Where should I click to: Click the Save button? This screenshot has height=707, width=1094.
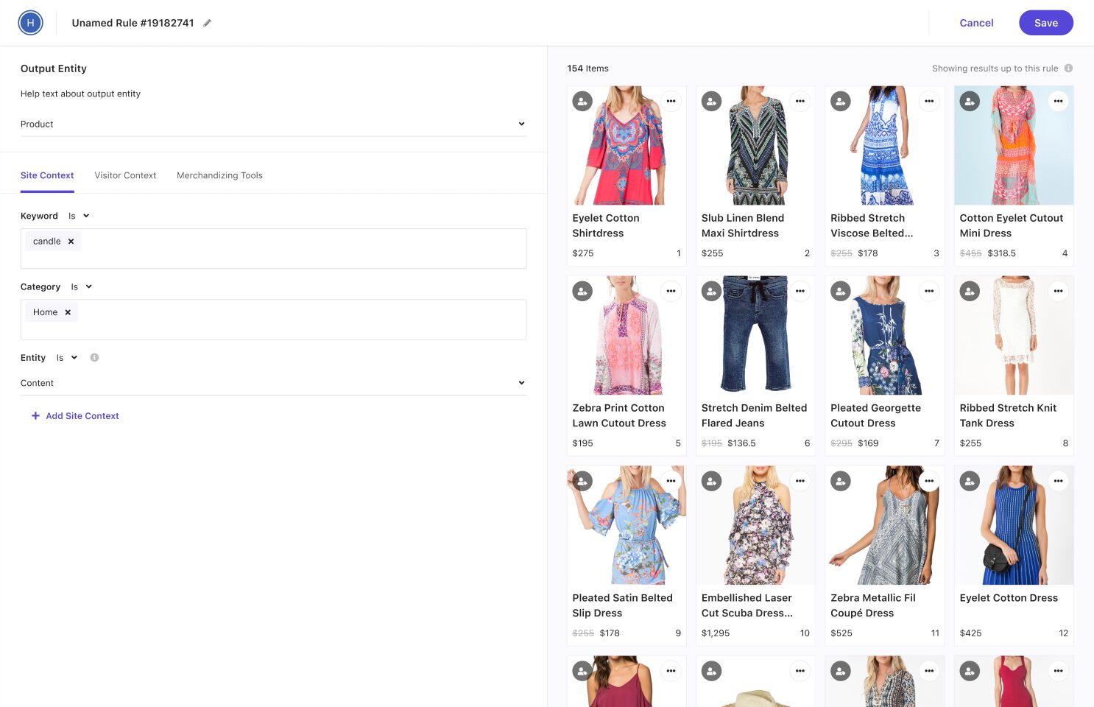(x=1045, y=23)
